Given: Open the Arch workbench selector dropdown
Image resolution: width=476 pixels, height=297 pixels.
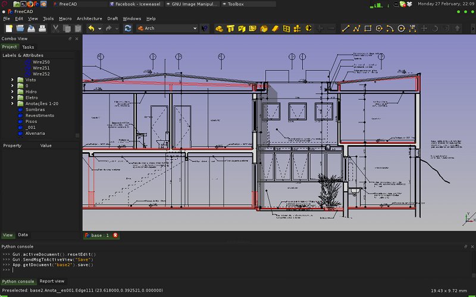Looking at the screenshot, I should pyautogui.click(x=167, y=28).
